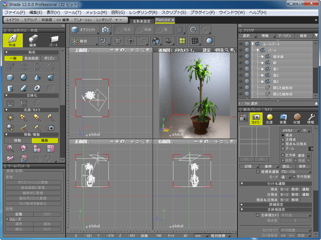Click the four-view grid layout icon
Image resolution: width=321 pixels, height=240 pixels.
(x=182, y=41)
